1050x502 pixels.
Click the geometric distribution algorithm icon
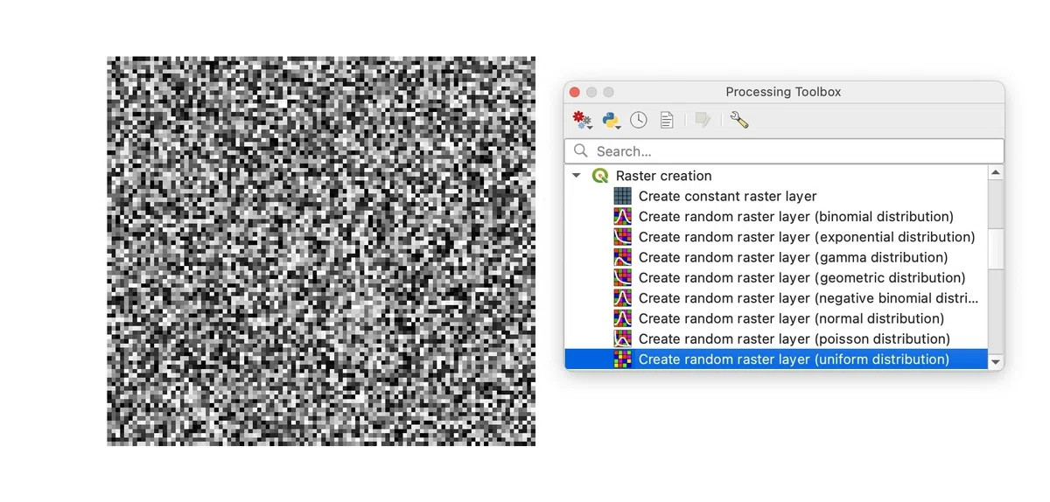pyautogui.click(x=622, y=278)
